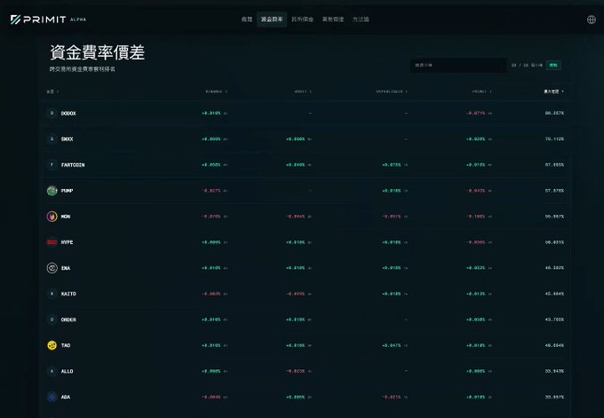The height and width of the screenshot is (418, 604).
Task: Select the HYPE row name
Action: (x=67, y=242)
